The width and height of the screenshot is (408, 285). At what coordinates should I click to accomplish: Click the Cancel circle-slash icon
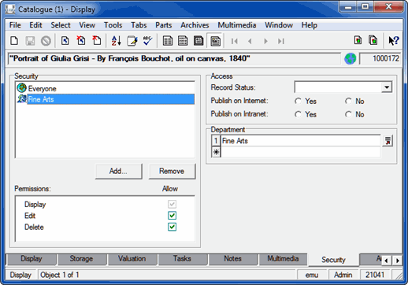click(x=46, y=41)
